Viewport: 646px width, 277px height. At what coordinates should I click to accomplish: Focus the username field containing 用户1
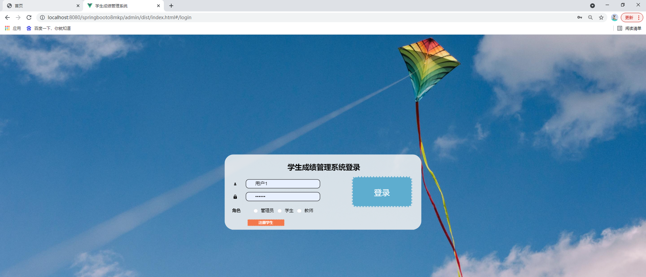[283, 184]
